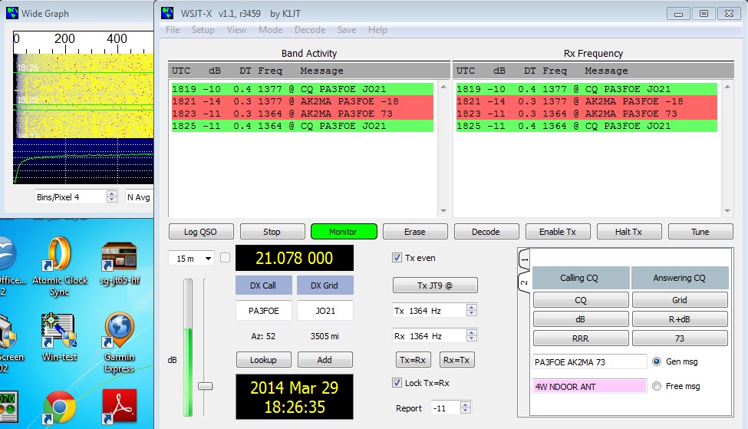
Task: Click the 4W NDOOR ANT free message field
Action: [590, 387]
